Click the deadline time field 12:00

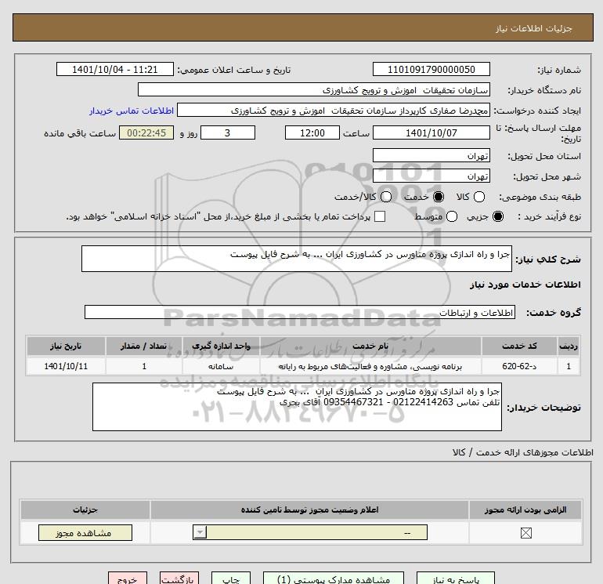pyautogui.click(x=312, y=132)
